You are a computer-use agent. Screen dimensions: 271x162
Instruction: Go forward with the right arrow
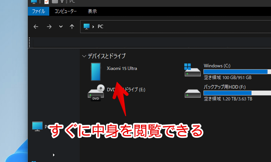[49, 27]
